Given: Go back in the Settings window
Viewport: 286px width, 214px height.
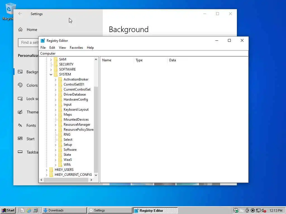Looking at the screenshot, I should click(x=20, y=14).
